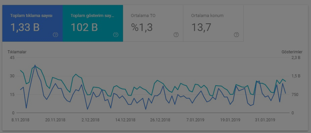
Task: Toggle off the Toplam tıklama sayısı metric
Action: click(33, 23)
